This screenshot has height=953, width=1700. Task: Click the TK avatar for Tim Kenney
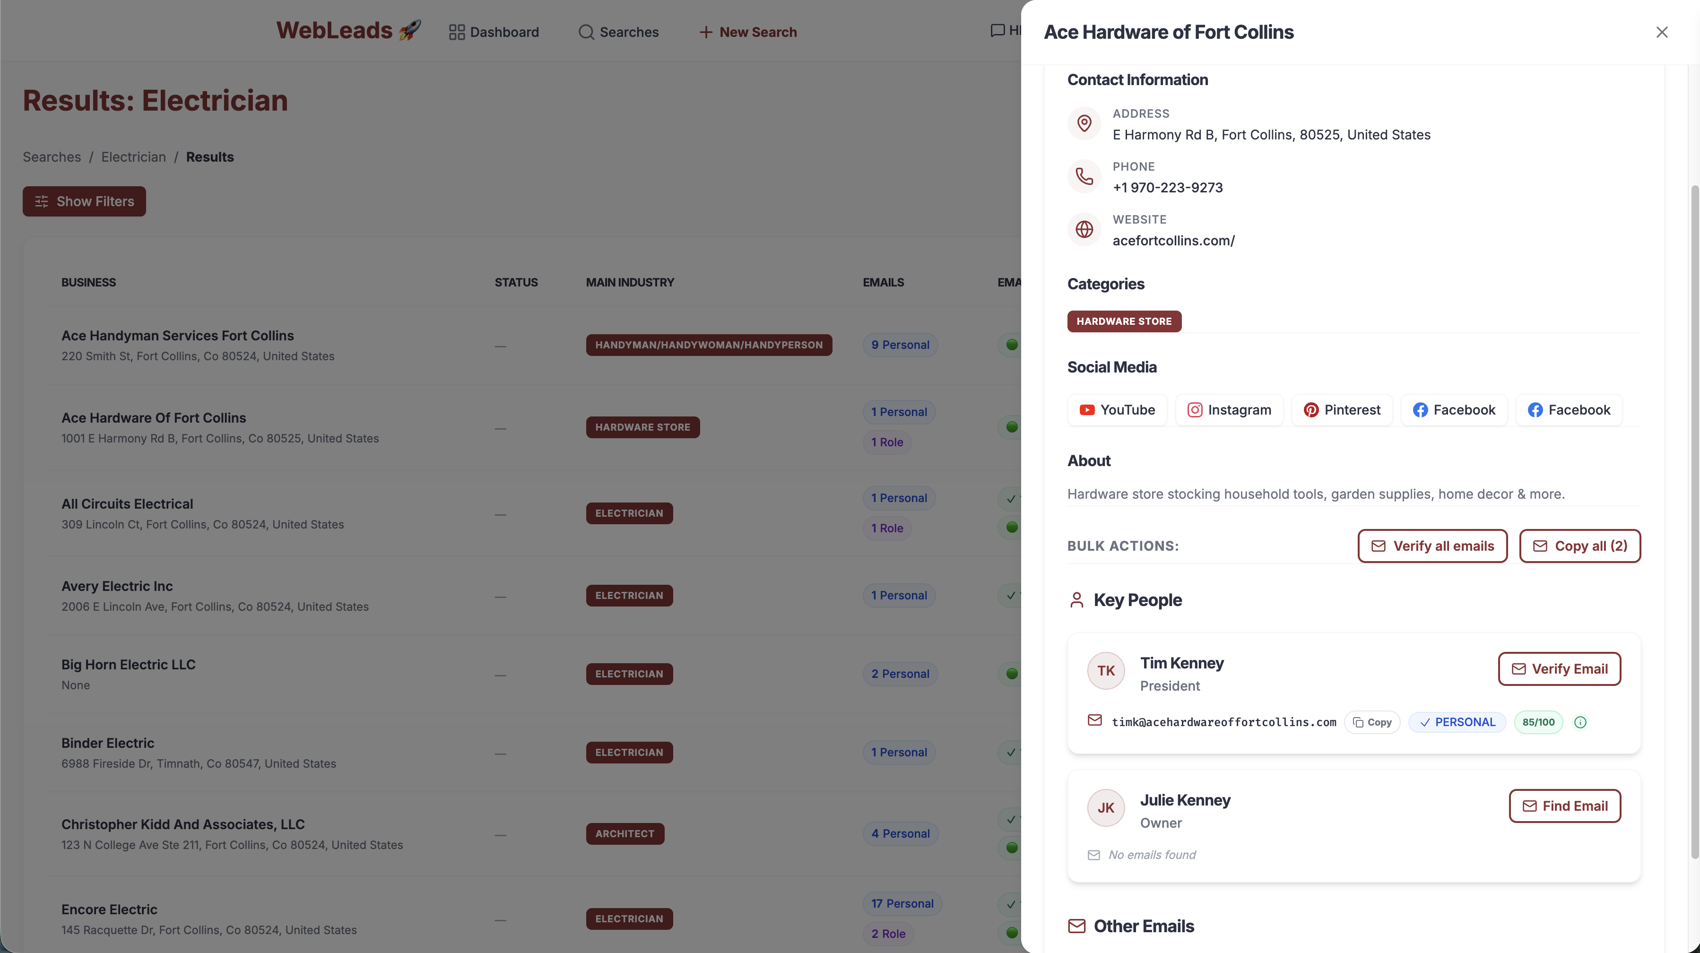1105,670
